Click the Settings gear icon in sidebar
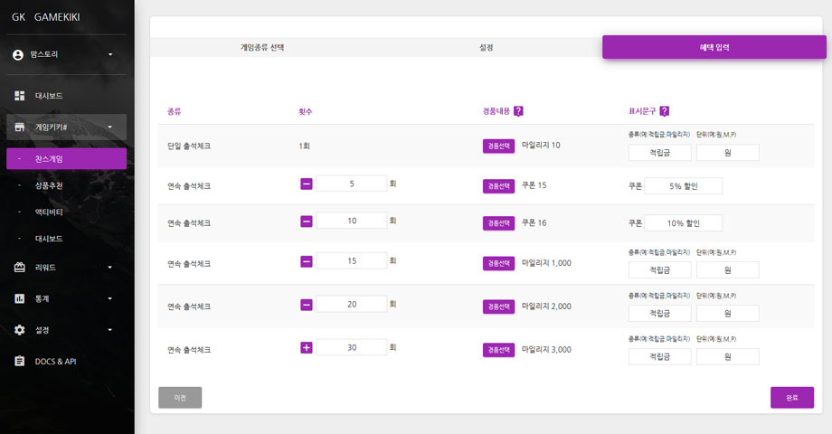The width and height of the screenshot is (832, 434). [x=19, y=330]
